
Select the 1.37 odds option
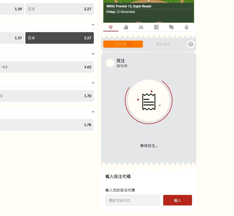pos(12,38)
